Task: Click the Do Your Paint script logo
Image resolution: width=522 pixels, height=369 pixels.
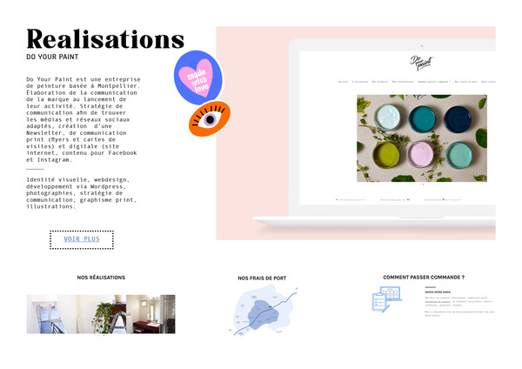Action: 421,63
